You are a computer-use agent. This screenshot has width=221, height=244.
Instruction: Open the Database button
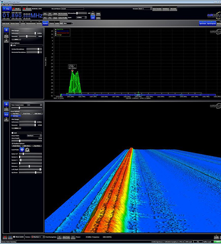[166, 9]
